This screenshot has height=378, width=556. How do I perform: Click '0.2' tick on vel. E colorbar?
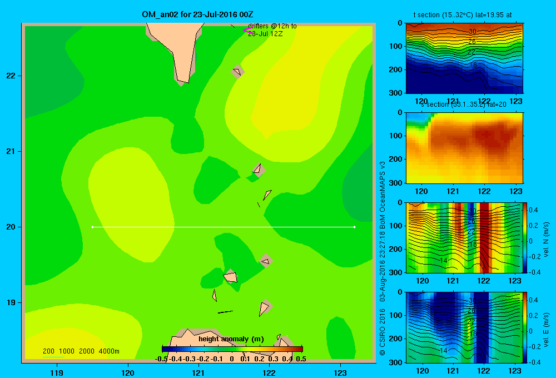tap(533, 316)
